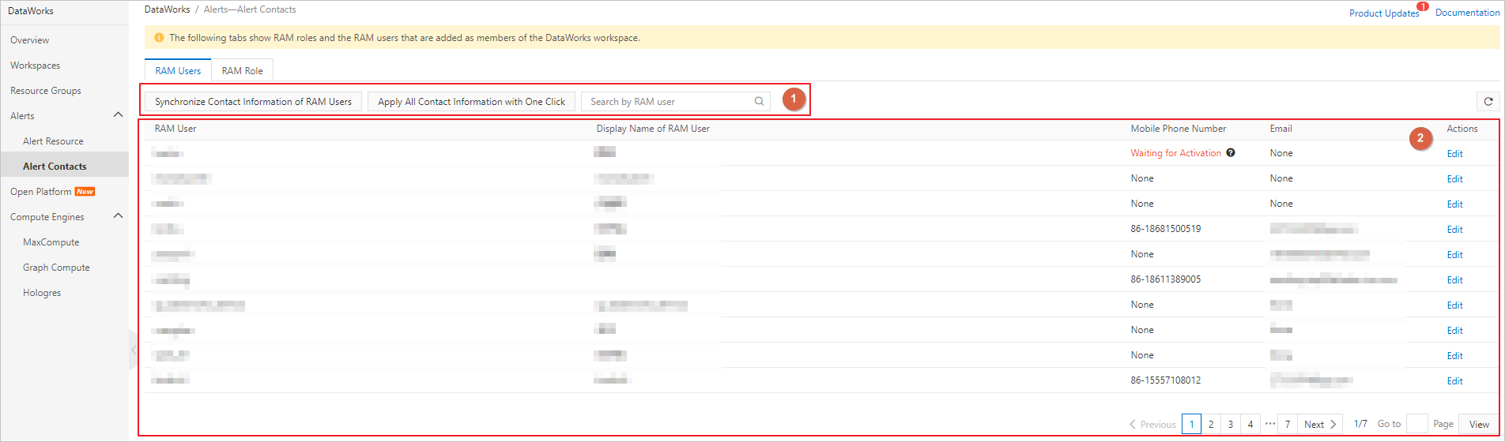Collapse the Compute Engines chevron
This screenshot has width=1505, height=442.
tap(119, 216)
